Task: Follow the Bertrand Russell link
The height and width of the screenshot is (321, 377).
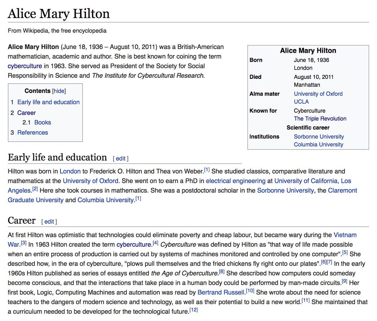Action: pyautogui.click(x=220, y=292)
